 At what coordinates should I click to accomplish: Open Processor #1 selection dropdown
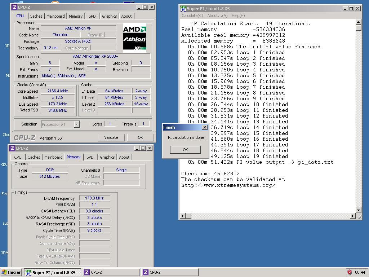[76, 124]
